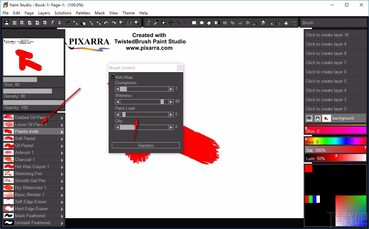This screenshot has width=369, height=229.
Task: Adjust the Hue slider in color panel
Action: coord(335,141)
